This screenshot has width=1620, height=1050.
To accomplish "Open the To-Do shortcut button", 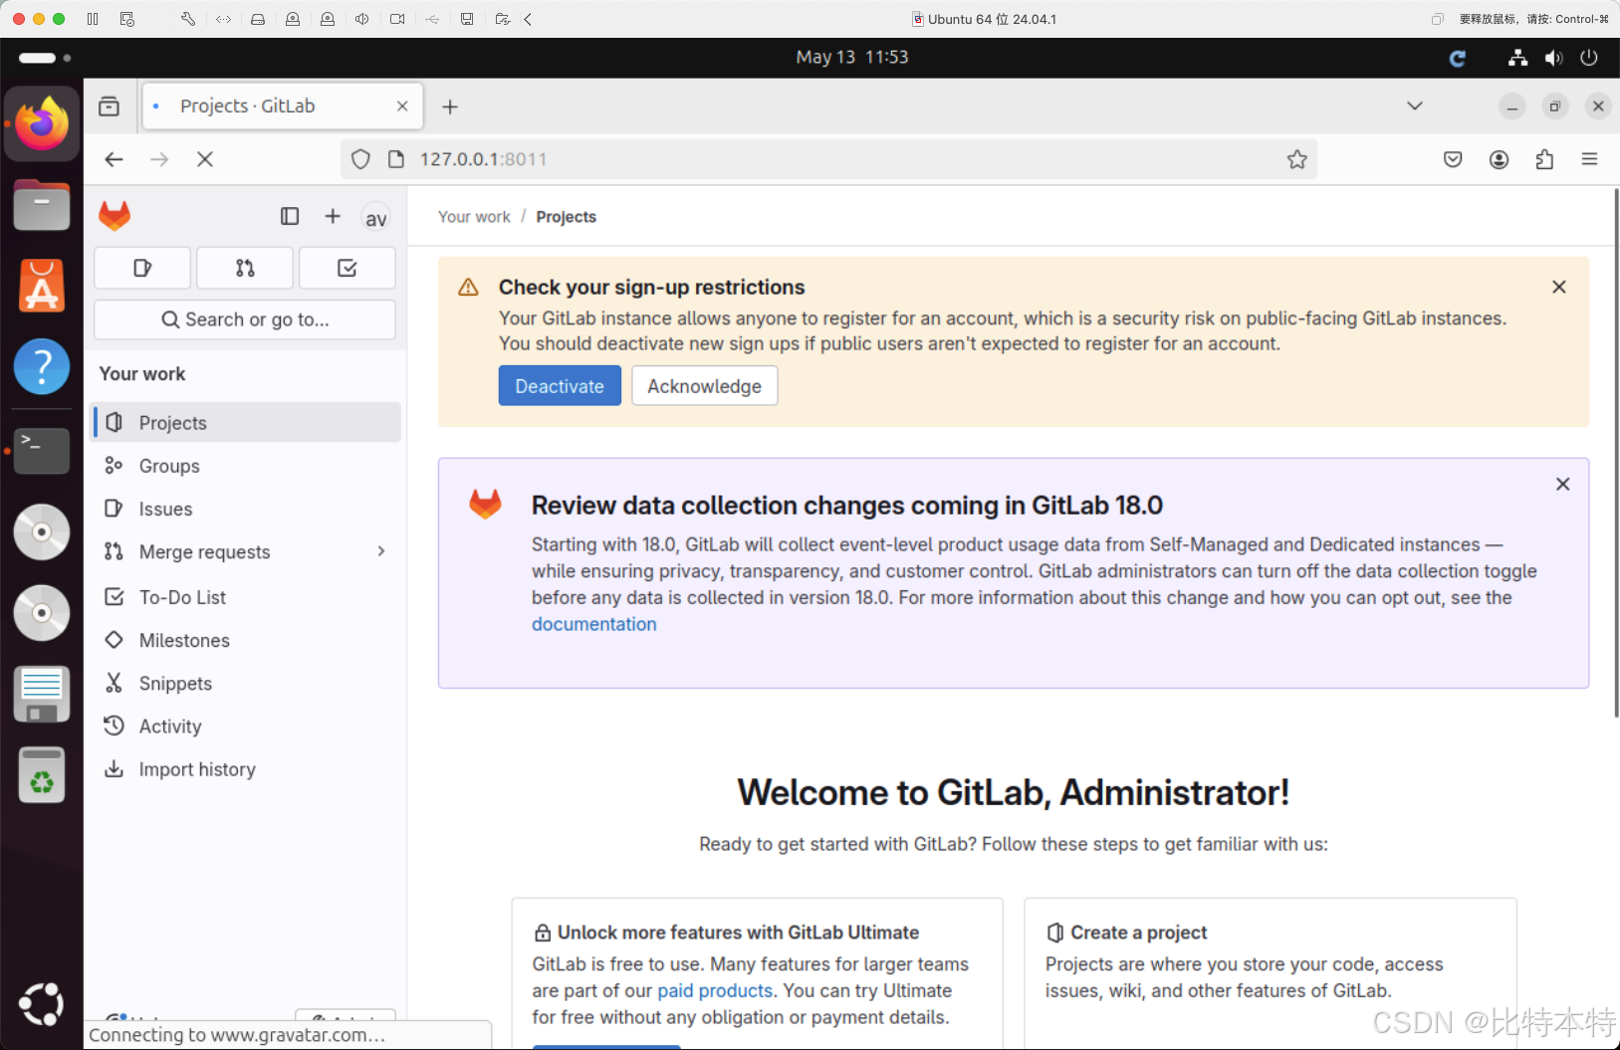I will 347,268.
